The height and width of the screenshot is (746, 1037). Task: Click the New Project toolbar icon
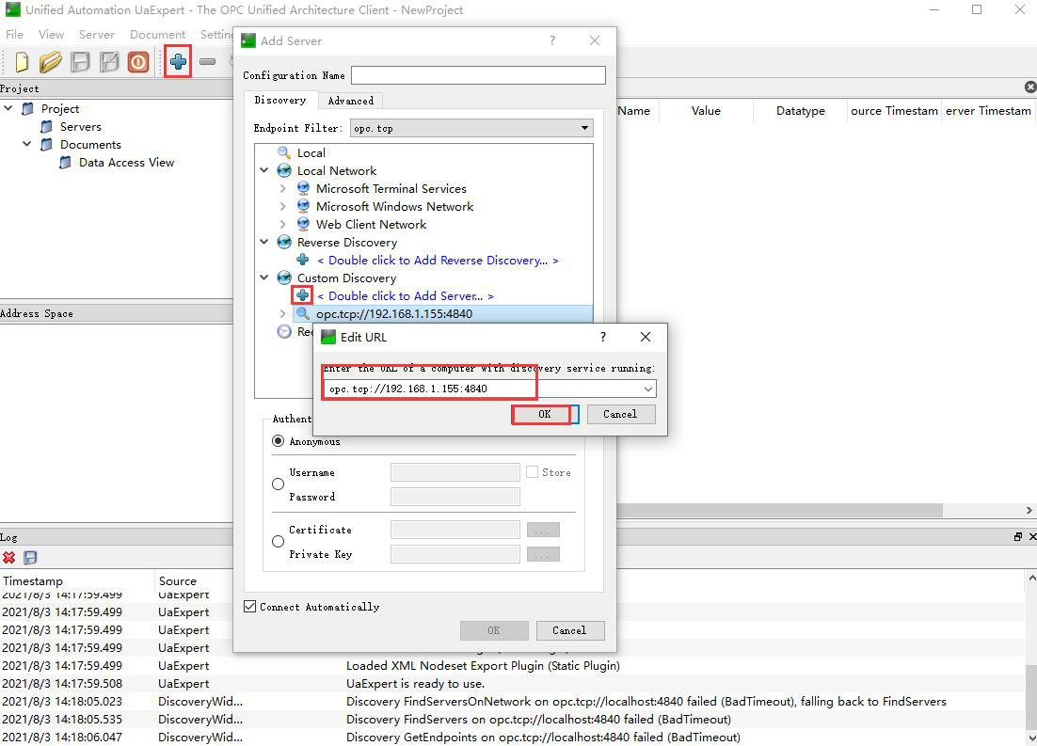[22, 62]
